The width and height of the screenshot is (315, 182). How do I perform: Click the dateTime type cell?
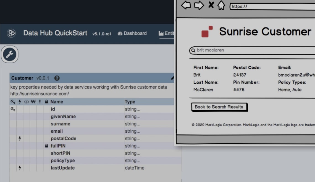tap(135, 168)
